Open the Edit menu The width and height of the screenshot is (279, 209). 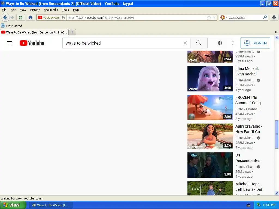[13, 10]
